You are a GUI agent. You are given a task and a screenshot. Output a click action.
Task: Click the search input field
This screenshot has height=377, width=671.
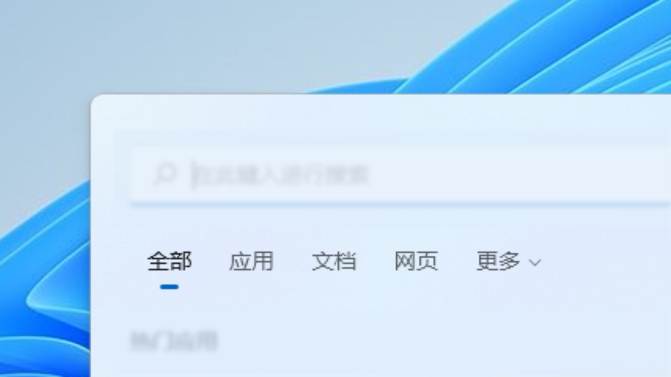pyautogui.click(x=400, y=175)
